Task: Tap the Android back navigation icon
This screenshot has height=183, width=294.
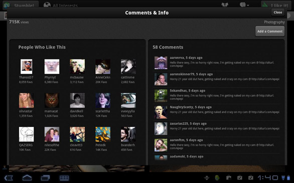Action: pyautogui.click(x=9, y=177)
